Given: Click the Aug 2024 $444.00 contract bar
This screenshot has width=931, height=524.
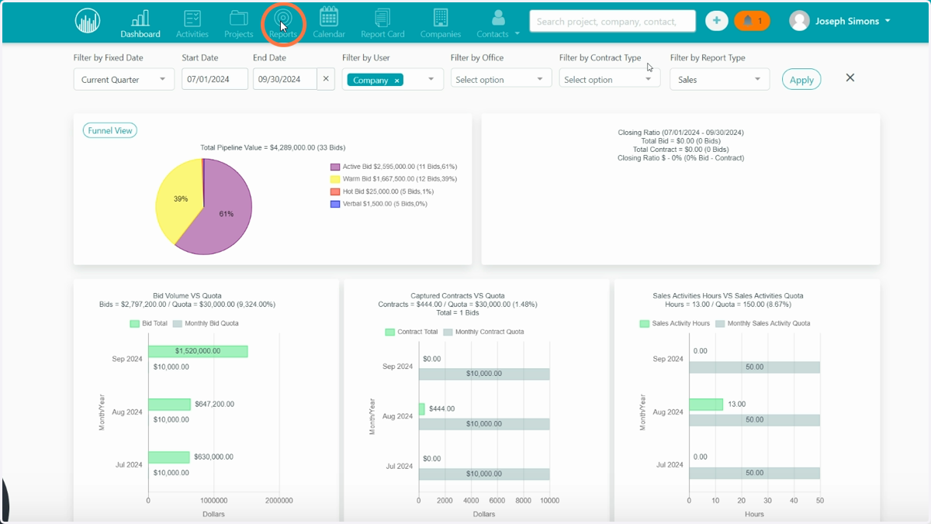Looking at the screenshot, I should click(x=422, y=409).
